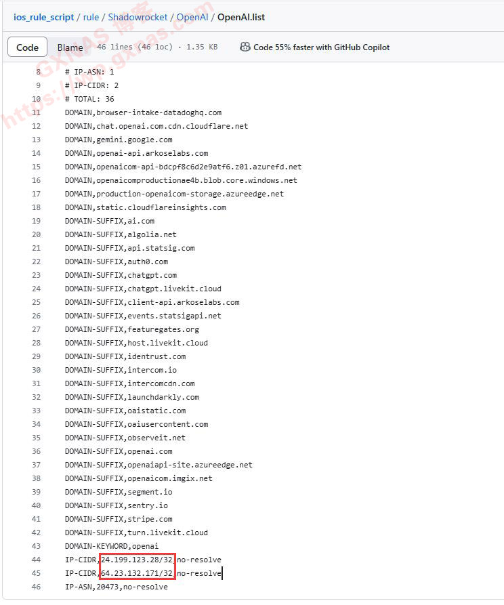Click the IP-ASN,20473 line
504x605 pixels.
(116, 587)
